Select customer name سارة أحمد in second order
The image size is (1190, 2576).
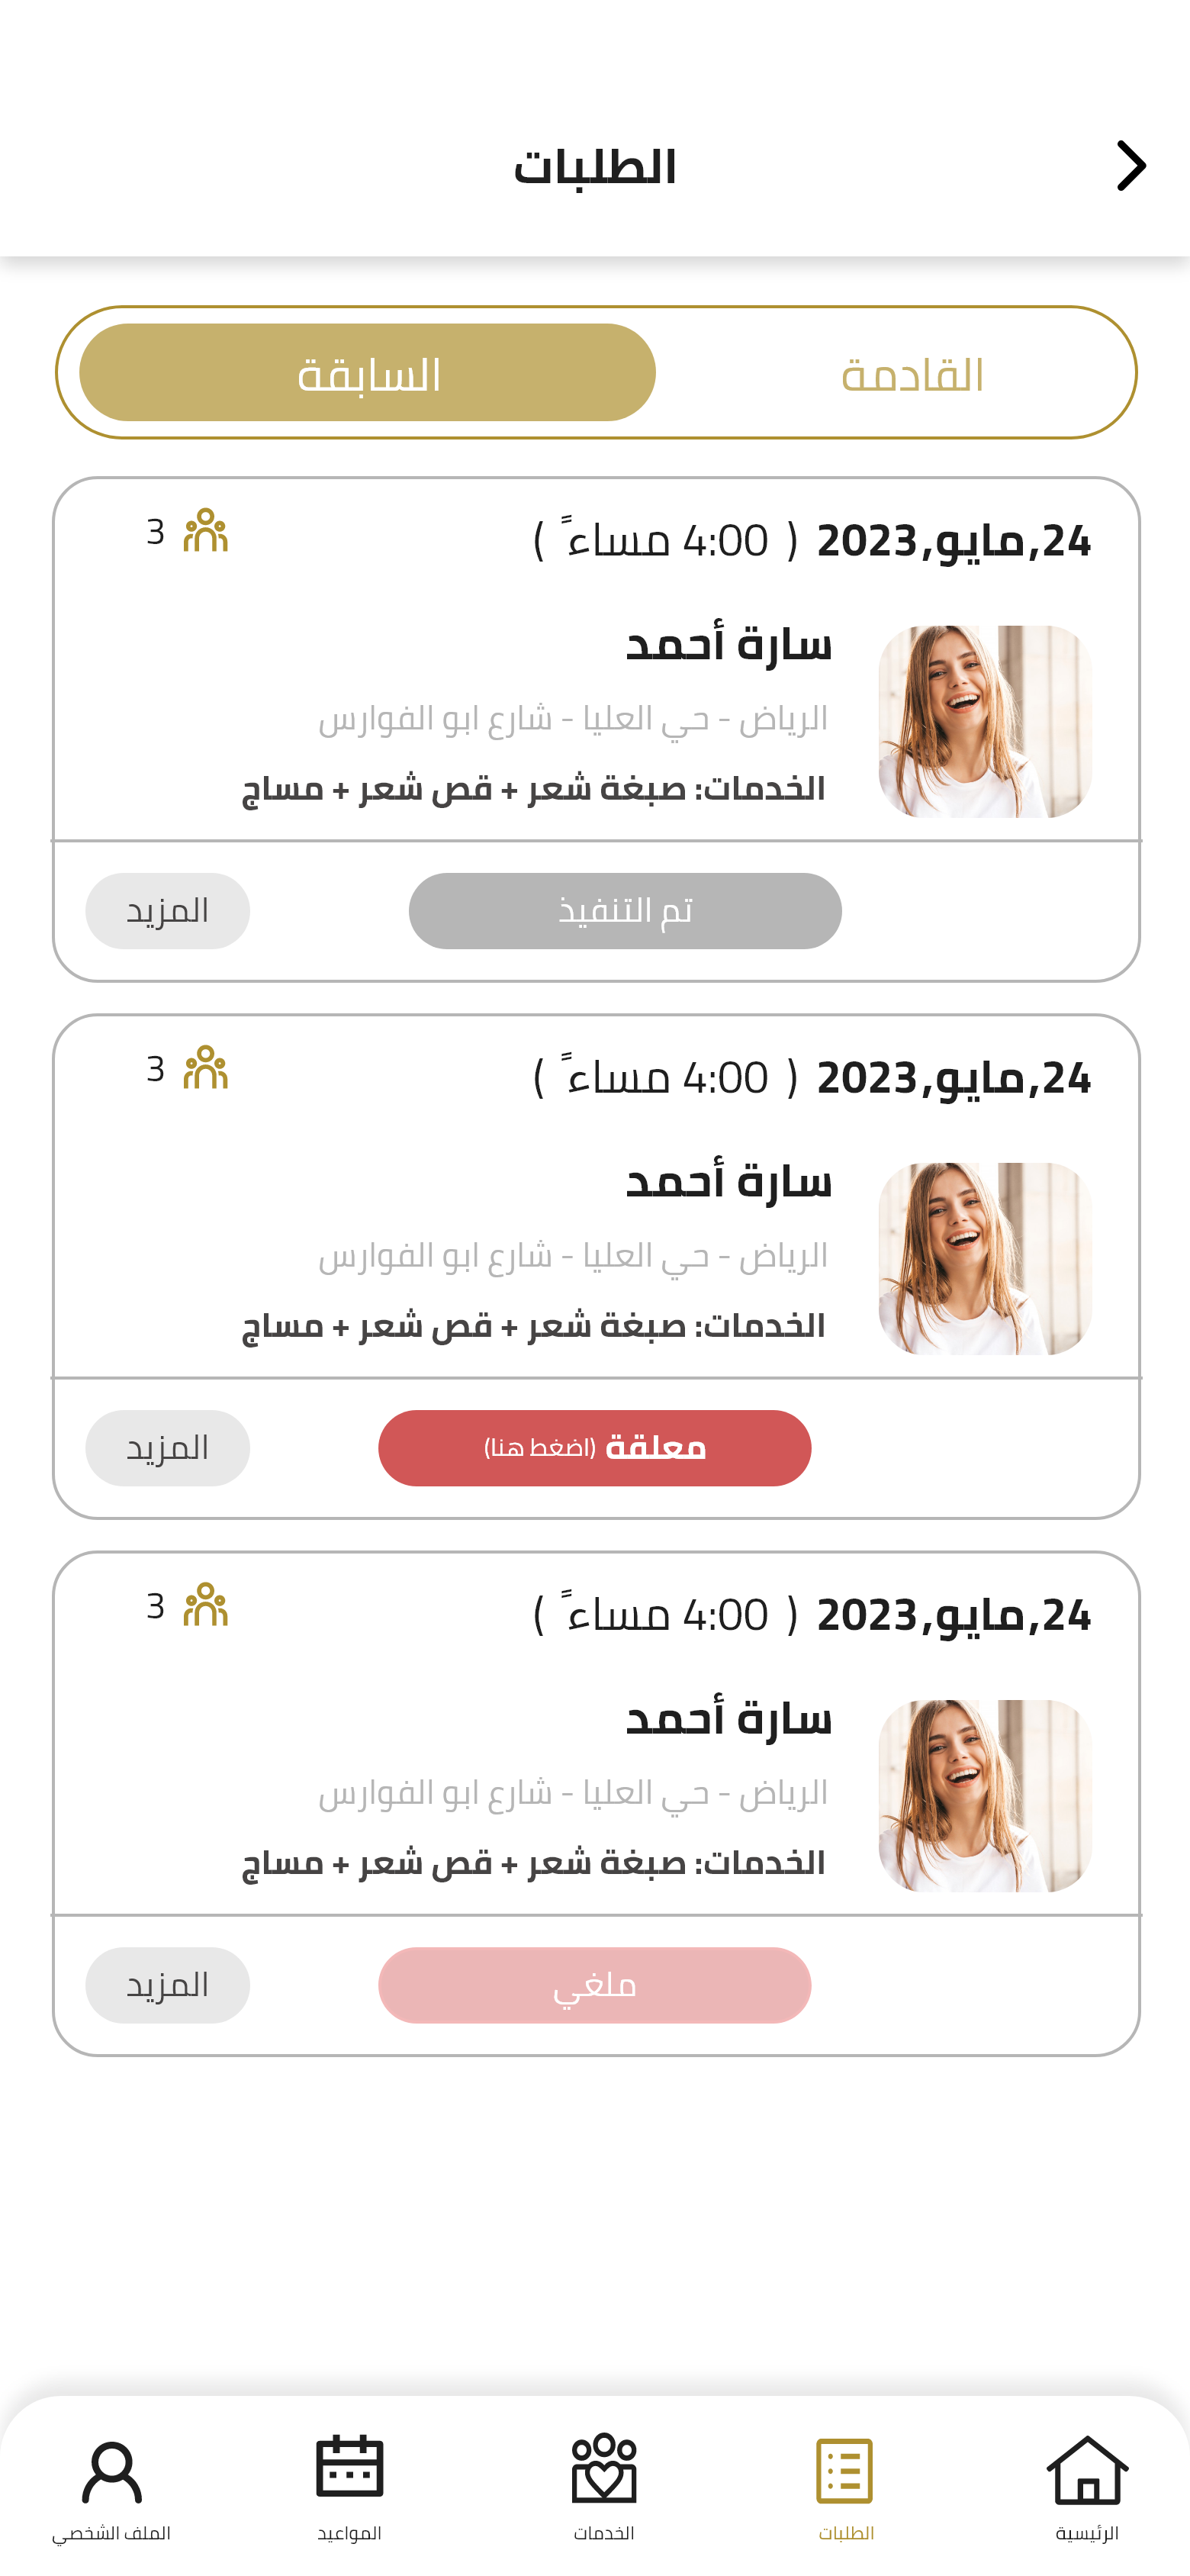[x=728, y=1182]
